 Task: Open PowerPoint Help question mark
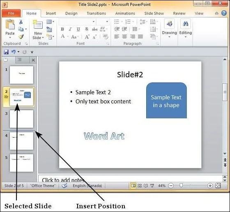(x=224, y=13)
